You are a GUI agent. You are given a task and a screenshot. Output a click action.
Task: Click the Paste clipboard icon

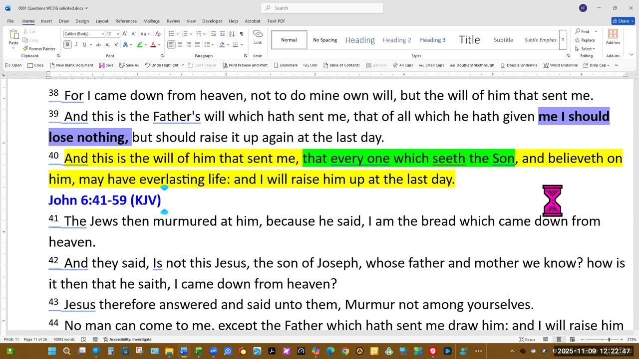coord(13,35)
